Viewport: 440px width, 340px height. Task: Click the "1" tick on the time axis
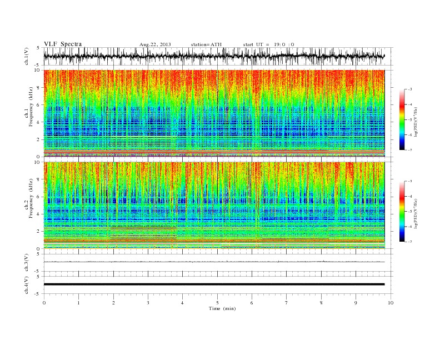tap(78, 303)
